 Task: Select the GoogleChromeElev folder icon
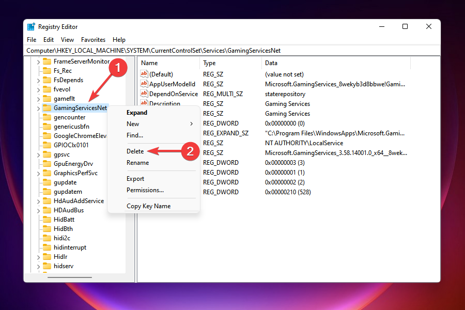[47, 136]
